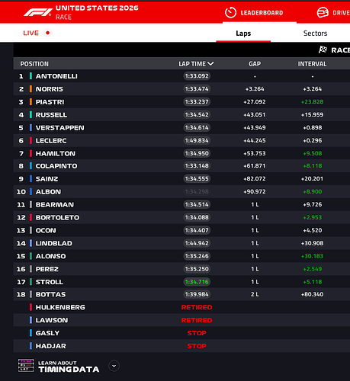Open the Leaderboard menu item
The width and height of the screenshot is (350, 381).
(x=262, y=13)
